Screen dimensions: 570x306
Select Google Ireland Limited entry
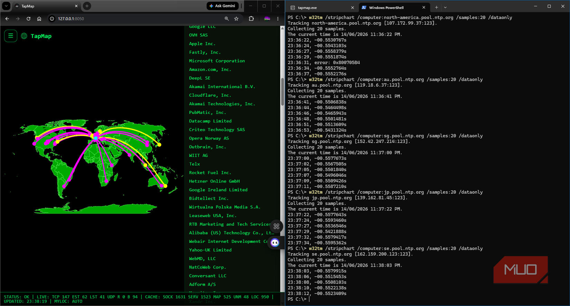click(x=218, y=190)
